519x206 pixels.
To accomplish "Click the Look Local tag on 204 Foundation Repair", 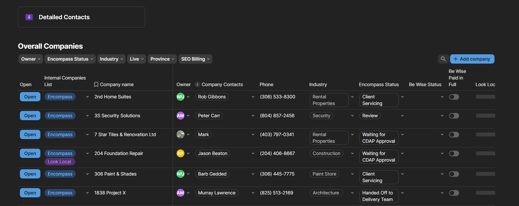I will point(60,162).
